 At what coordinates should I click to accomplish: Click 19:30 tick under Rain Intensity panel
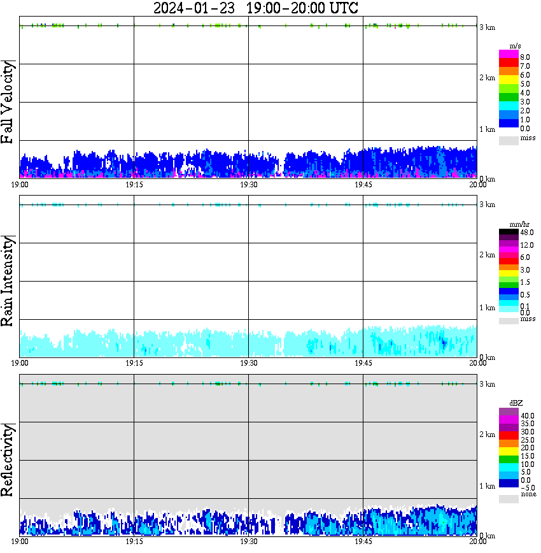tap(249, 363)
